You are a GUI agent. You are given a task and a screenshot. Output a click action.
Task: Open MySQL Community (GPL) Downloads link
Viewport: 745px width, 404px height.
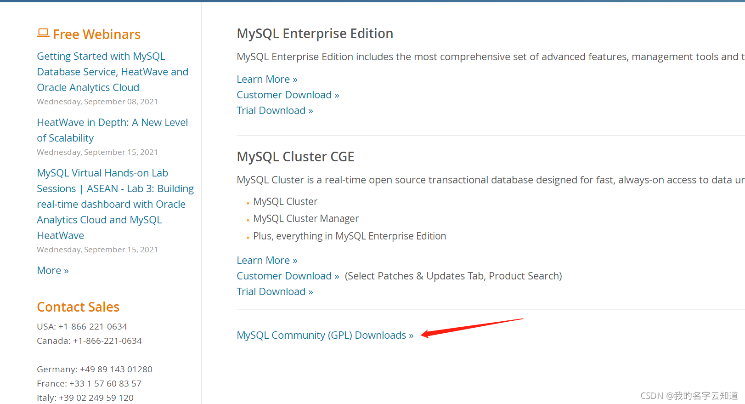click(x=325, y=335)
